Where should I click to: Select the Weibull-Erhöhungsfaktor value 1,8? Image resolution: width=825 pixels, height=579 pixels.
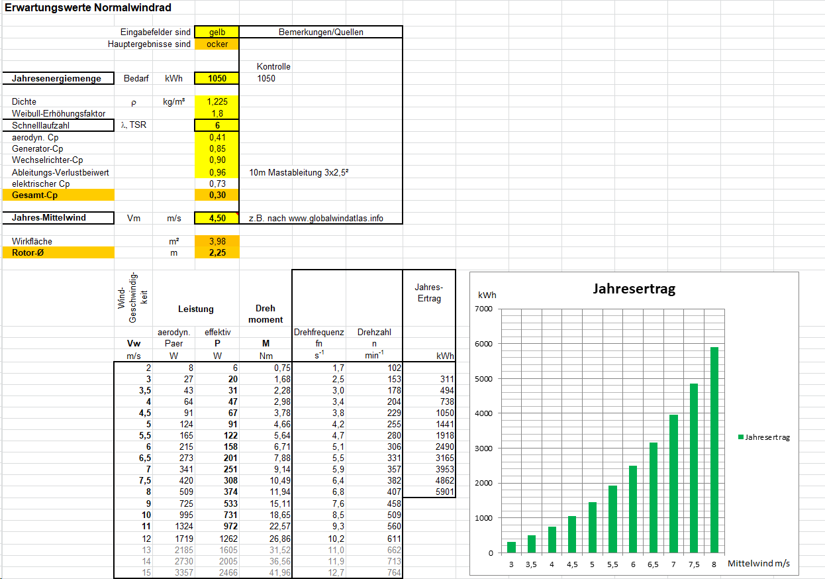217,113
